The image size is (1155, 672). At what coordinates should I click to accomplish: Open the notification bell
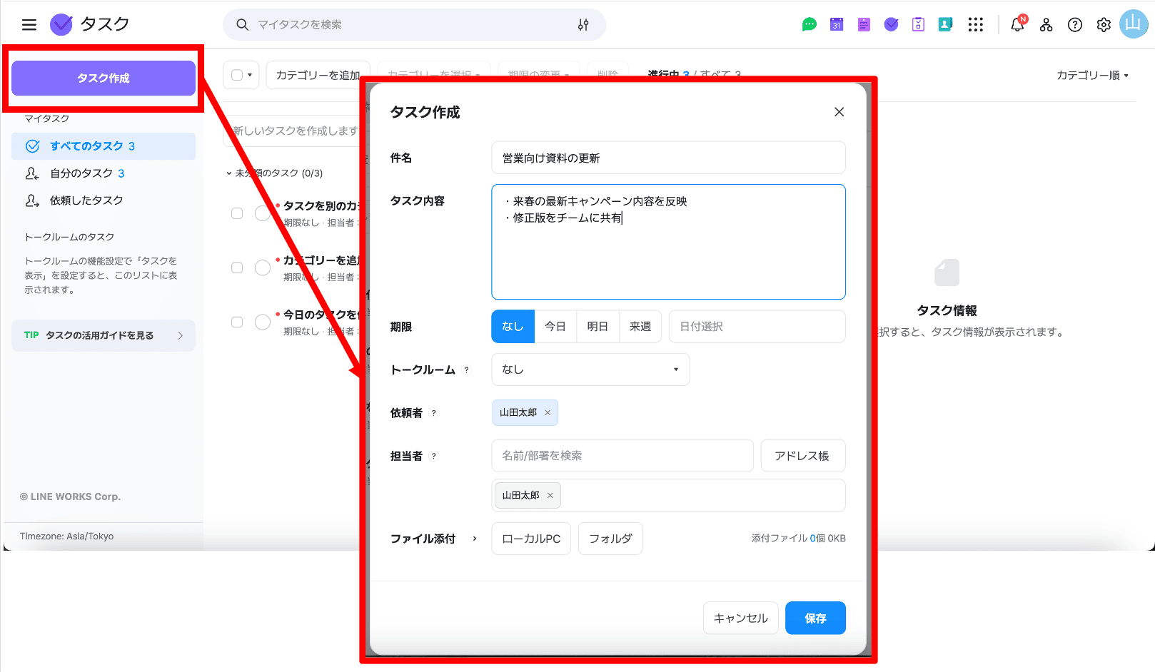(1017, 25)
